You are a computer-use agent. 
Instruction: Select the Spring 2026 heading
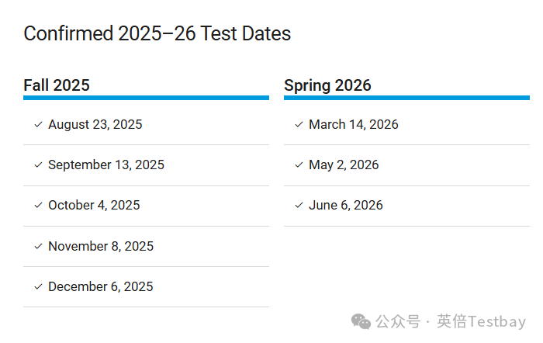pyautogui.click(x=327, y=85)
